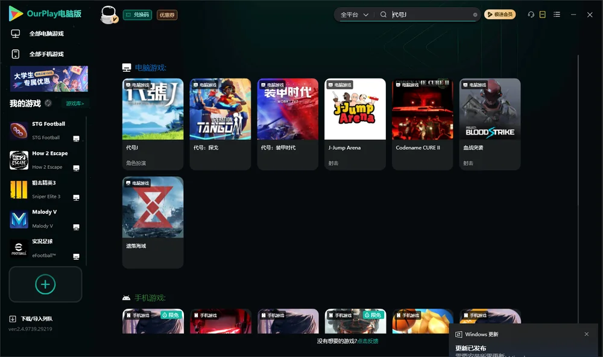603x357 pixels.
Task: Click into the search input field
Action: [x=432, y=14]
